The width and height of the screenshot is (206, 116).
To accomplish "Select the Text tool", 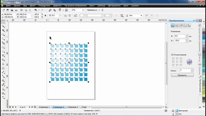I will [3, 64].
